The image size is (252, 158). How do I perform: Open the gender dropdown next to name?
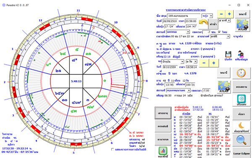click(x=207, y=16)
